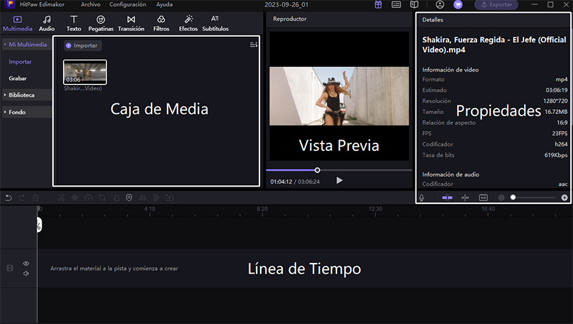The height and width of the screenshot is (324, 573).
Task: Select the Shakira video thumbnail
Action: tap(85, 72)
